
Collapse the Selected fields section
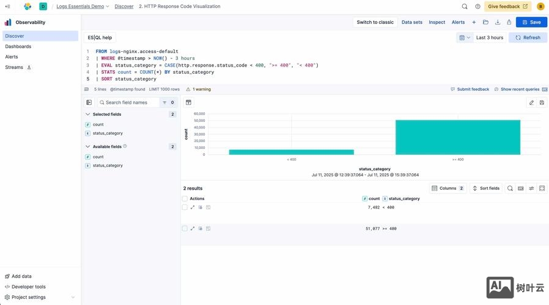(88, 114)
